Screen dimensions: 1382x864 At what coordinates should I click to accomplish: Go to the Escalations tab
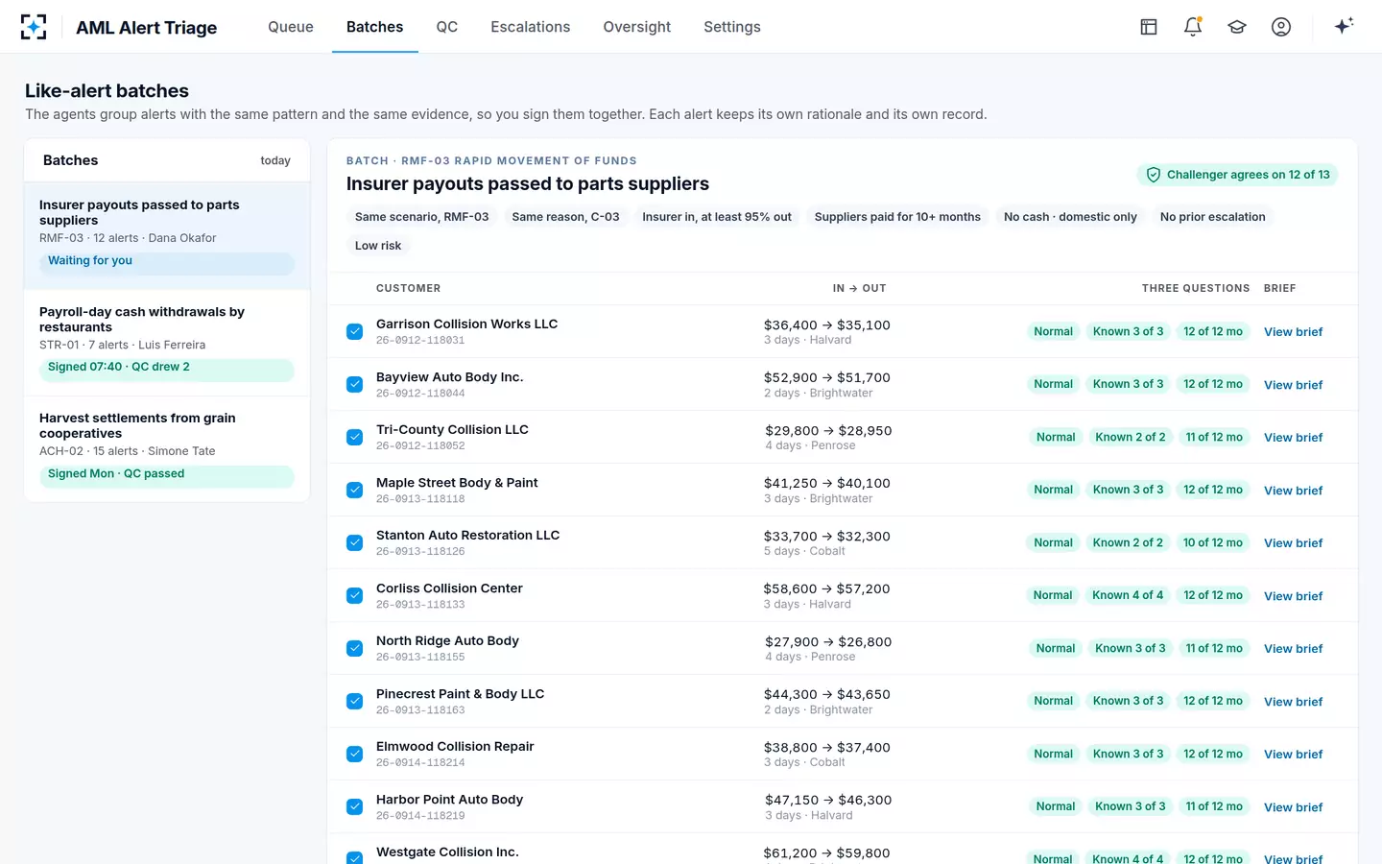[531, 27]
